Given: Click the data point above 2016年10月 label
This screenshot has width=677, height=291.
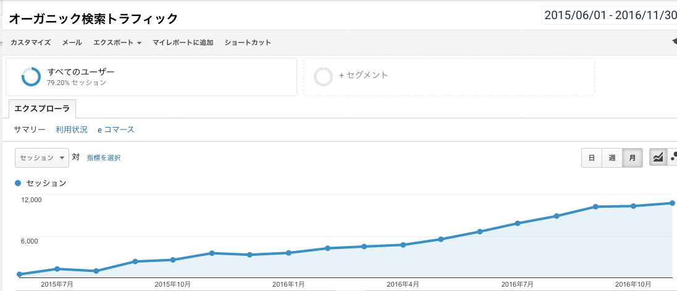Looking at the screenshot, I should click(633, 206).
